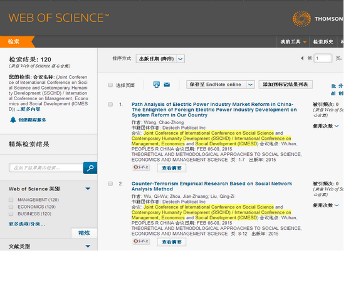Viewport: 346px width, 285px height.
Task: Click 更多选项/分类 link
Action: (27, 224)
